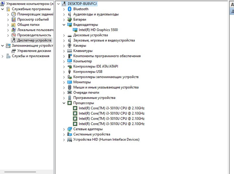The height and width of the screenshot is (174, 234).
Task: Select the last i3-5010U processor entry
Action: tap(111, 124)
